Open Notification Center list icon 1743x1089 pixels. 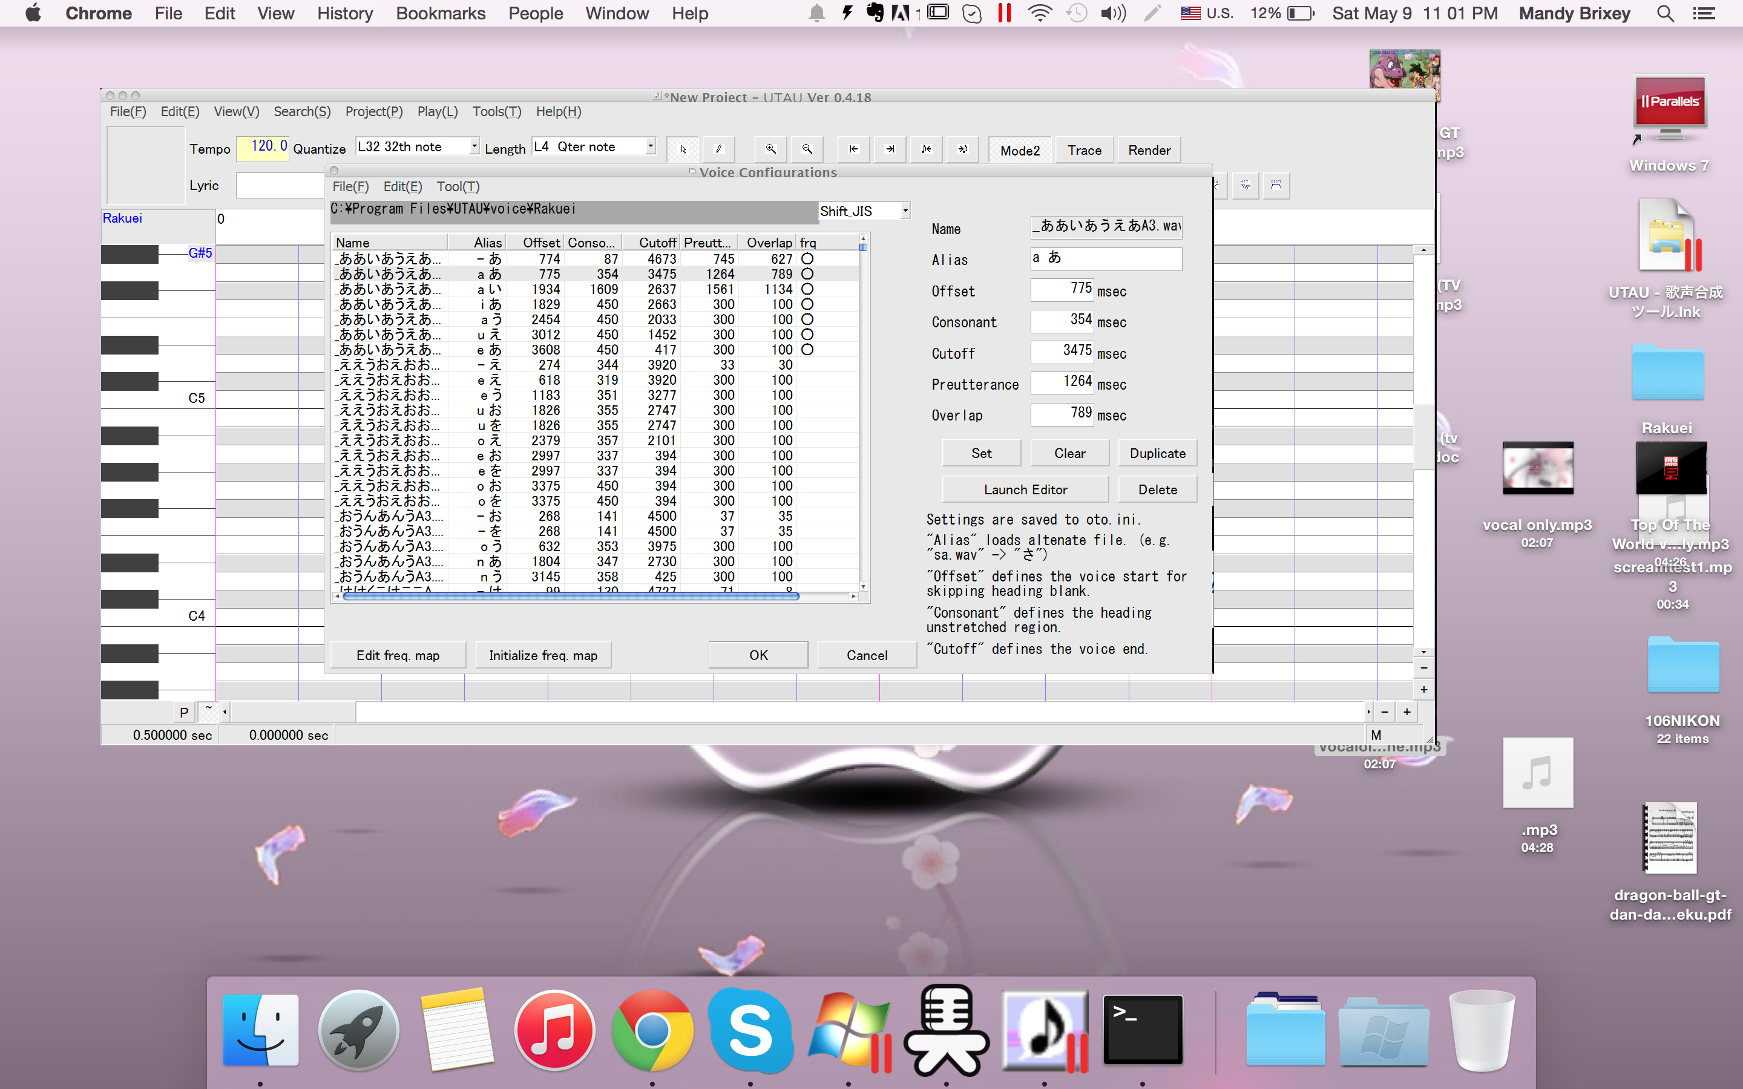coord(1704,13)
